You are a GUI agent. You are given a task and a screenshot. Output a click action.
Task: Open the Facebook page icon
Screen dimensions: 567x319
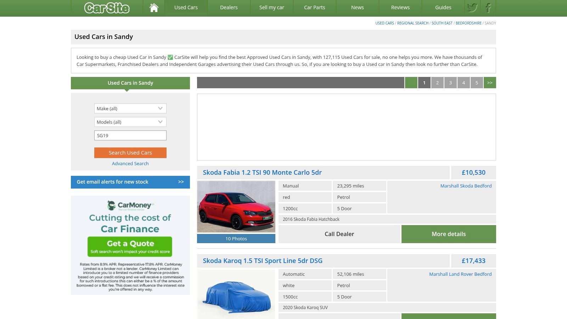coord(488,8)
